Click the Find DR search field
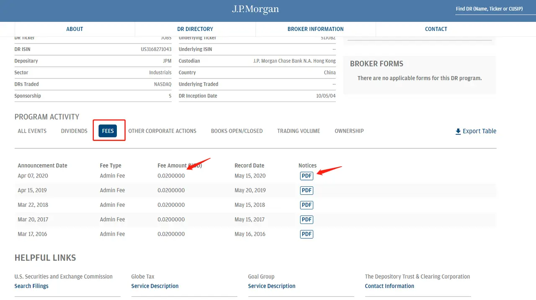The height and width of the screenshot is (300, 536). pyautogui.click(x=495, y=9)
